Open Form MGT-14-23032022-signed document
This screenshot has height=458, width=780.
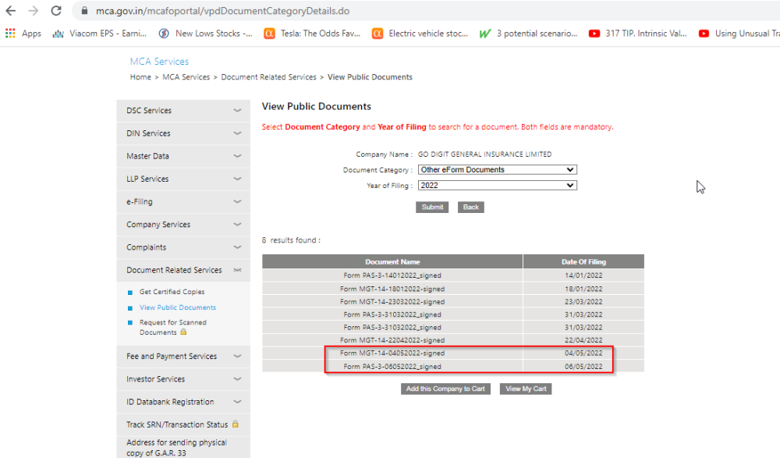point(392,302)
